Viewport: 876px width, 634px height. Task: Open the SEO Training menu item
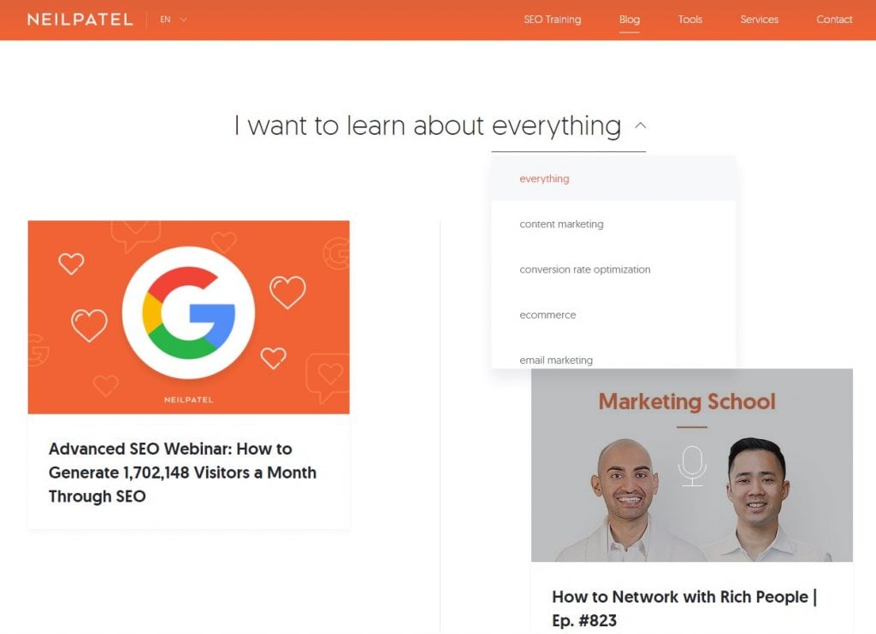point(552,20)
